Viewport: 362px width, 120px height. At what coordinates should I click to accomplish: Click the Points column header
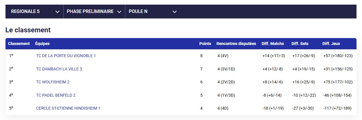click(205, 44)
